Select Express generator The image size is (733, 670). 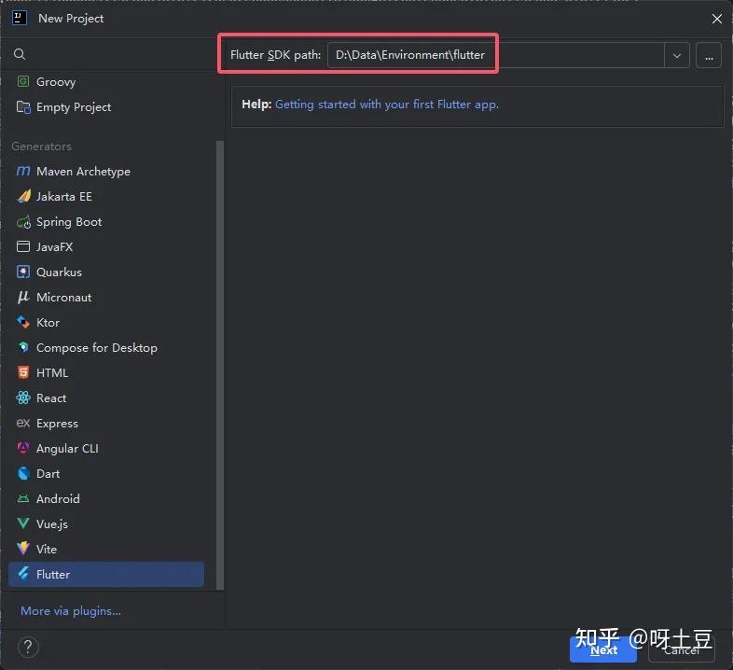(x=106, y=424)
